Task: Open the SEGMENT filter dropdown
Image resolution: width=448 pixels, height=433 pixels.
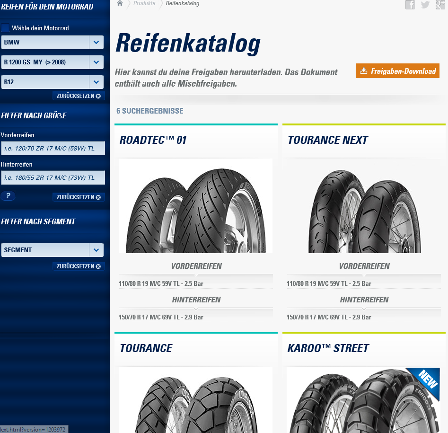Action: click(x=53, y=250)
